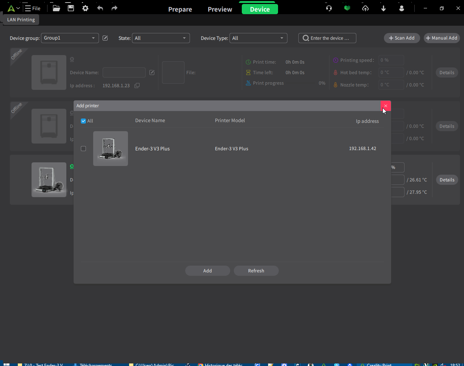
Task: Open the user account icon
Action: 401,8
